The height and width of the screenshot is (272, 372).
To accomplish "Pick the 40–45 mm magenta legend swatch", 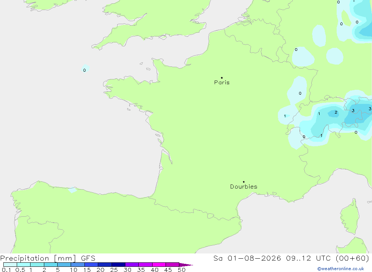I will (x=159, y=265).
